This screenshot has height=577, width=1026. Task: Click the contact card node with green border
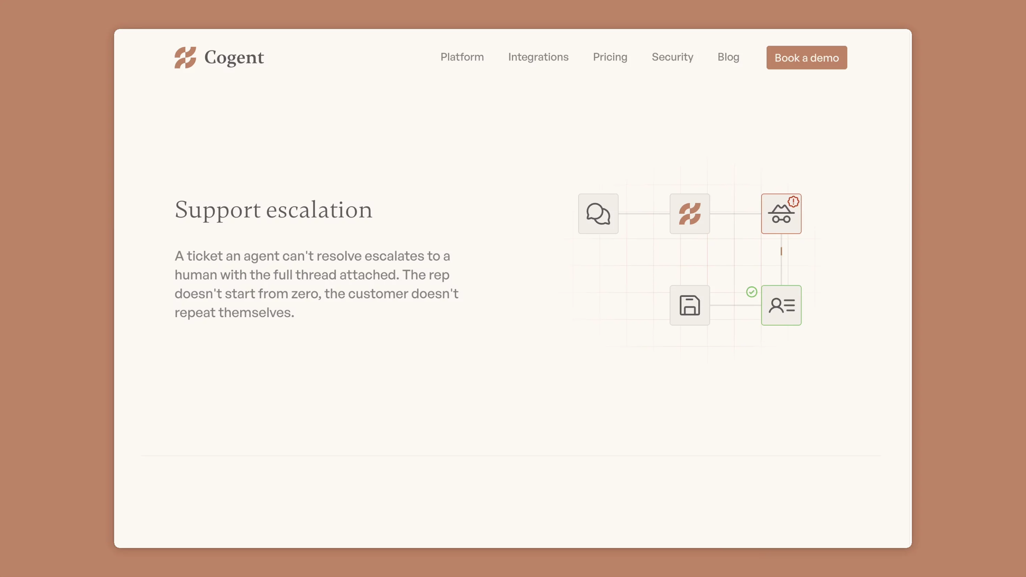click(x=781, y=305)
